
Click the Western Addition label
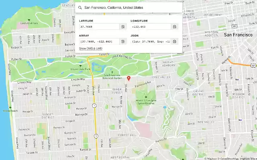[x=212, y=34]
